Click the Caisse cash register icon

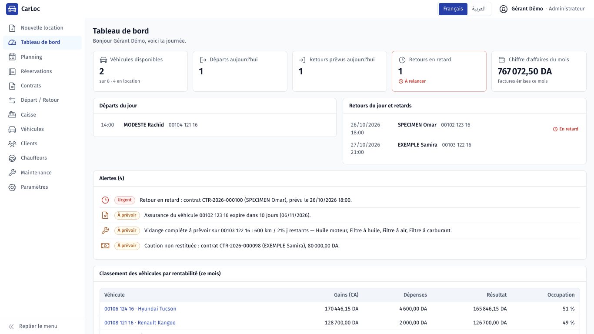coord(12,115)
